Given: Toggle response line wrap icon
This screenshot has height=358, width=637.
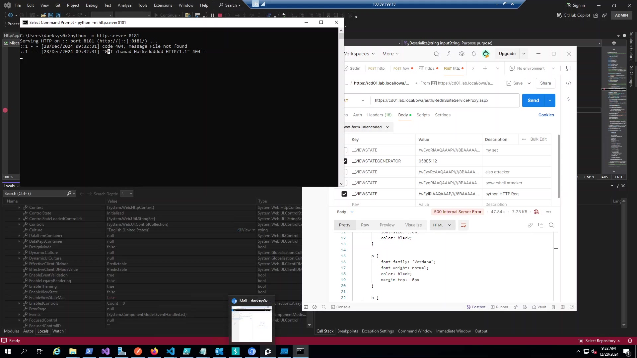Looking at the screenshot, I should (463, 225).
